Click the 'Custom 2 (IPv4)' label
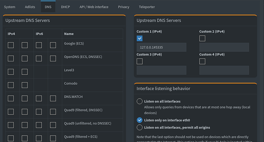The image size is (264, 142). point(212,32)
